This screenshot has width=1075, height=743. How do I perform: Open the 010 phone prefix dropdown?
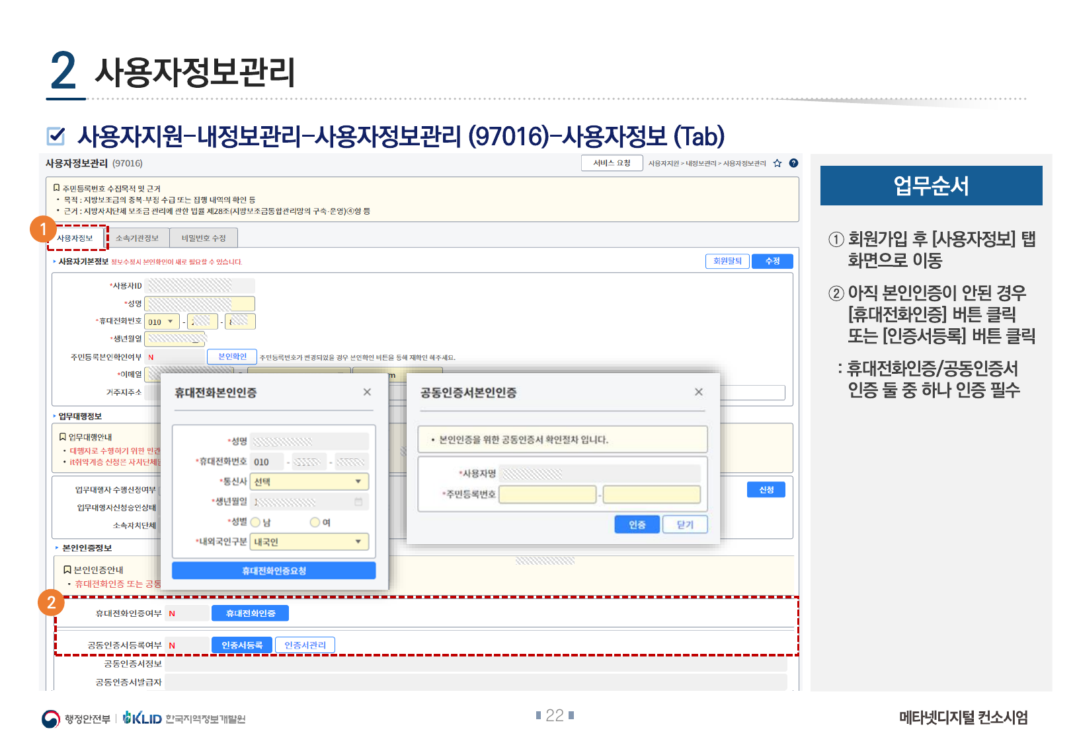162,322
